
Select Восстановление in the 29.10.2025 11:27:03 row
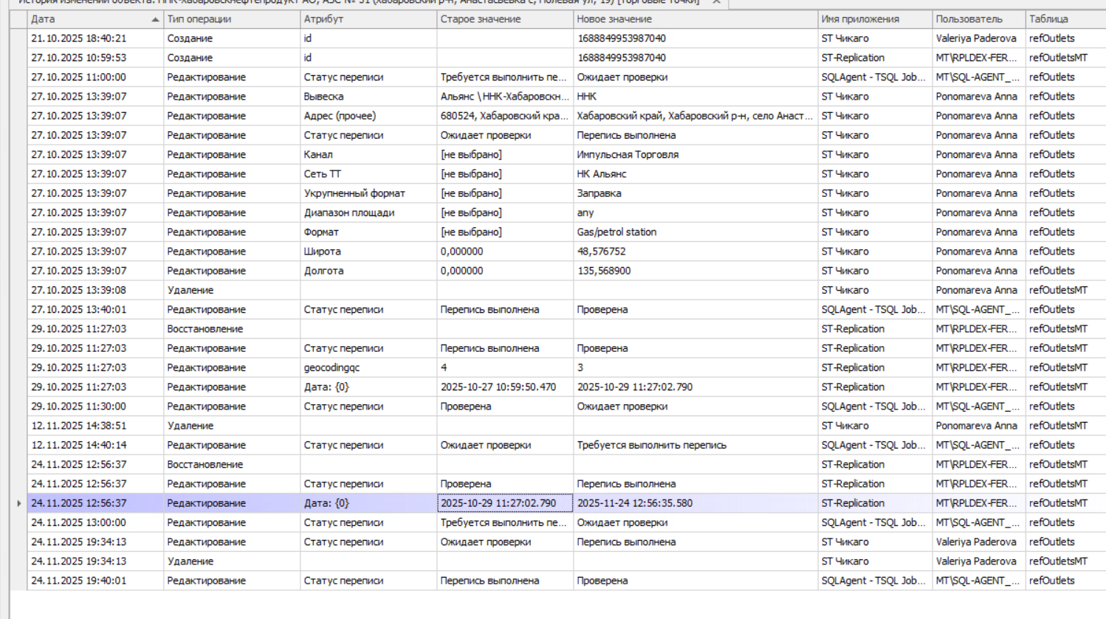click(232, 329)
